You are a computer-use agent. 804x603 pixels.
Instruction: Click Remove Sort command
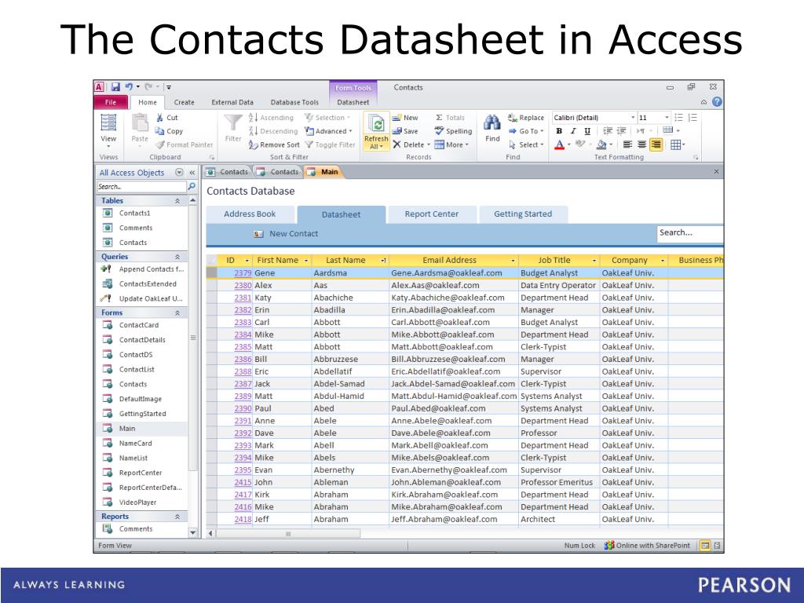pos(274,145)
